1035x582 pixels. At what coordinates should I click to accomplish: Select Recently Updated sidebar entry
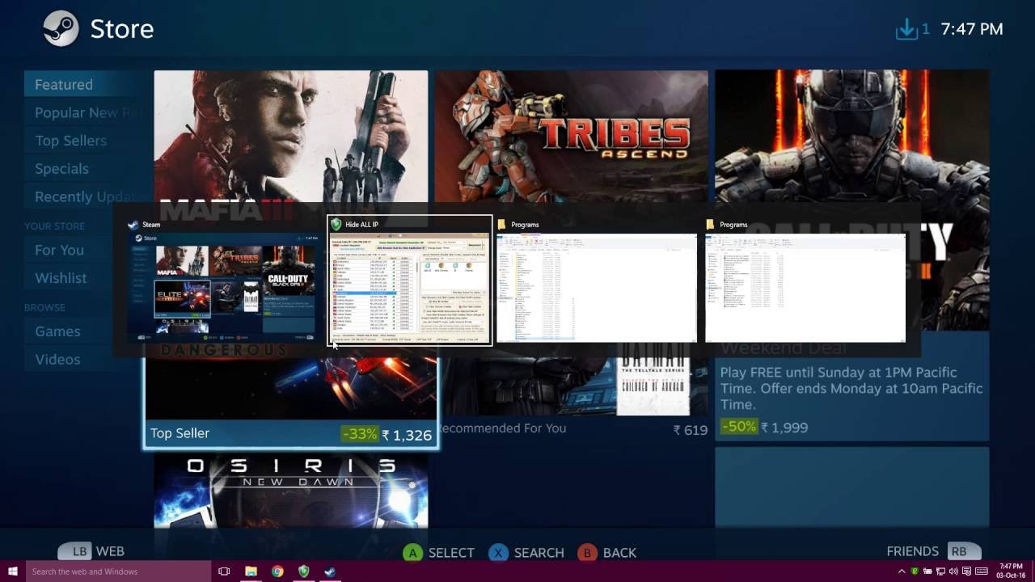coord(85,196)
